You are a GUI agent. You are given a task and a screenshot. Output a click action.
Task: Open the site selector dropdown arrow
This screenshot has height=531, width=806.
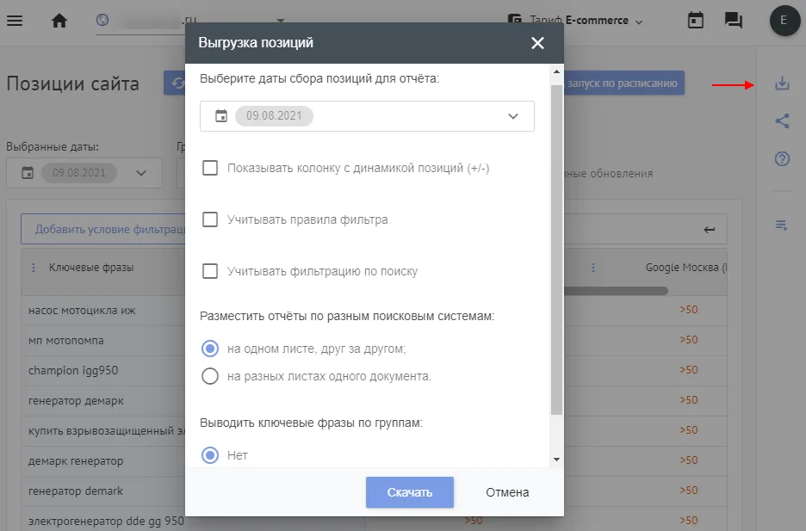[281, 21]
